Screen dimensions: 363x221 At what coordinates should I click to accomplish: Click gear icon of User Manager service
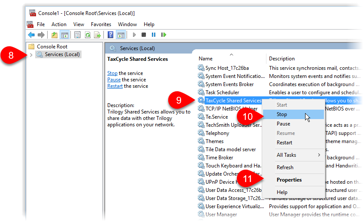coord(201,214)
